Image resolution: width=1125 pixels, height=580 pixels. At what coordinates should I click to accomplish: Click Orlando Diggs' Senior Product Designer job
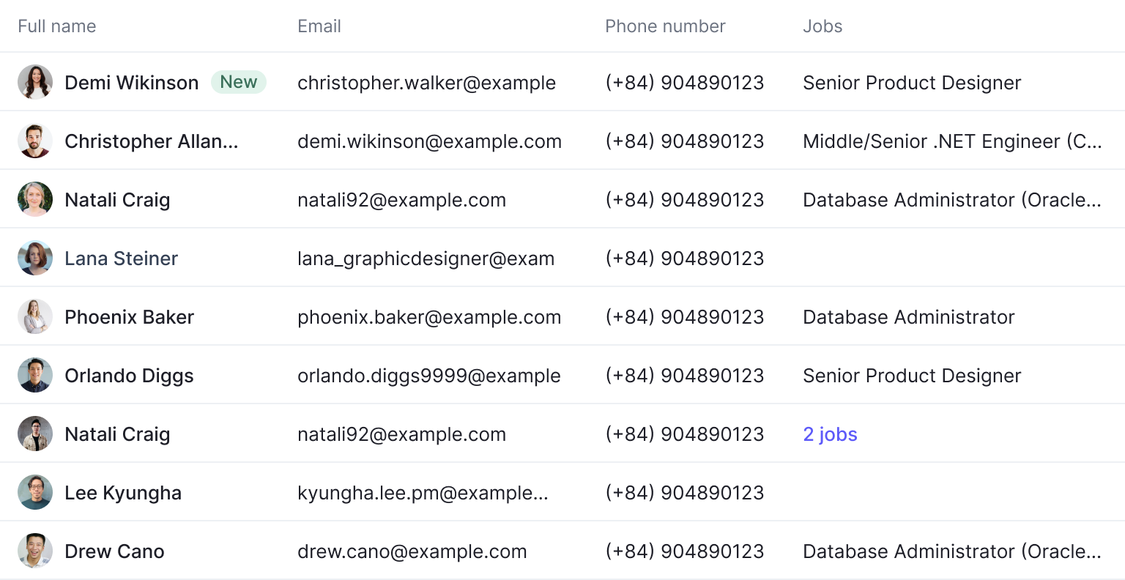click(912, 376)
